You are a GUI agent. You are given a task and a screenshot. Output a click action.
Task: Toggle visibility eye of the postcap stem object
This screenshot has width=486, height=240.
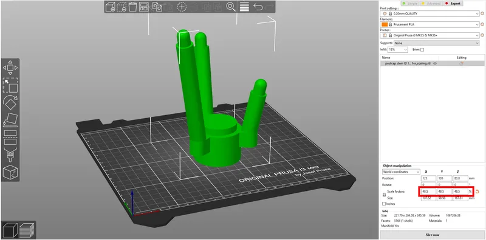pyautogui.click(x=435, y=63)
